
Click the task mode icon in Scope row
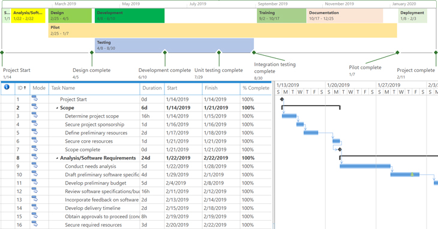tap(35, 107)
